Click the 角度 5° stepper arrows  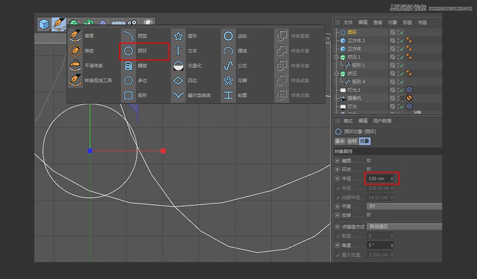(x=392, y=245)
